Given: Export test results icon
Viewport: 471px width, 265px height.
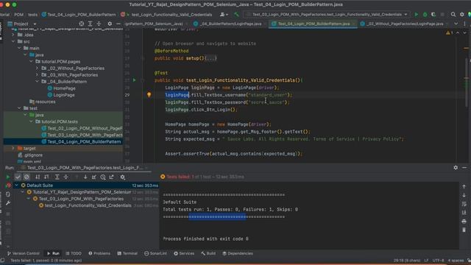Looking at the screenshot, I should (111, 177).
